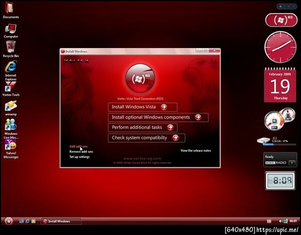Click the large Vortex RED logo orb
The image size is (301, 235).
coord(140,79)
